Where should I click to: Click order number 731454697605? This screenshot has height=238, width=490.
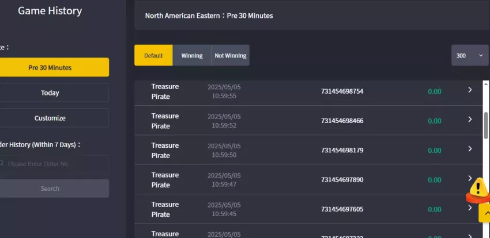point(342,209)
